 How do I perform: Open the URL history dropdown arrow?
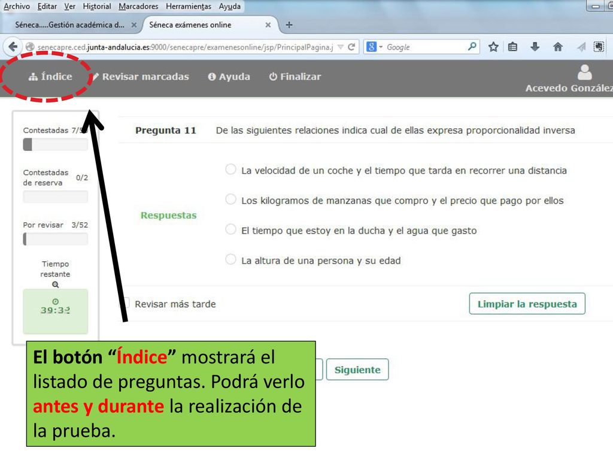tap(341, 47)
